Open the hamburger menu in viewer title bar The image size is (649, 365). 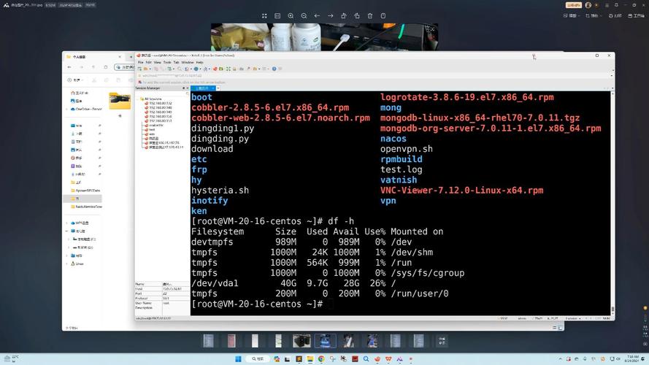point(607,5)
